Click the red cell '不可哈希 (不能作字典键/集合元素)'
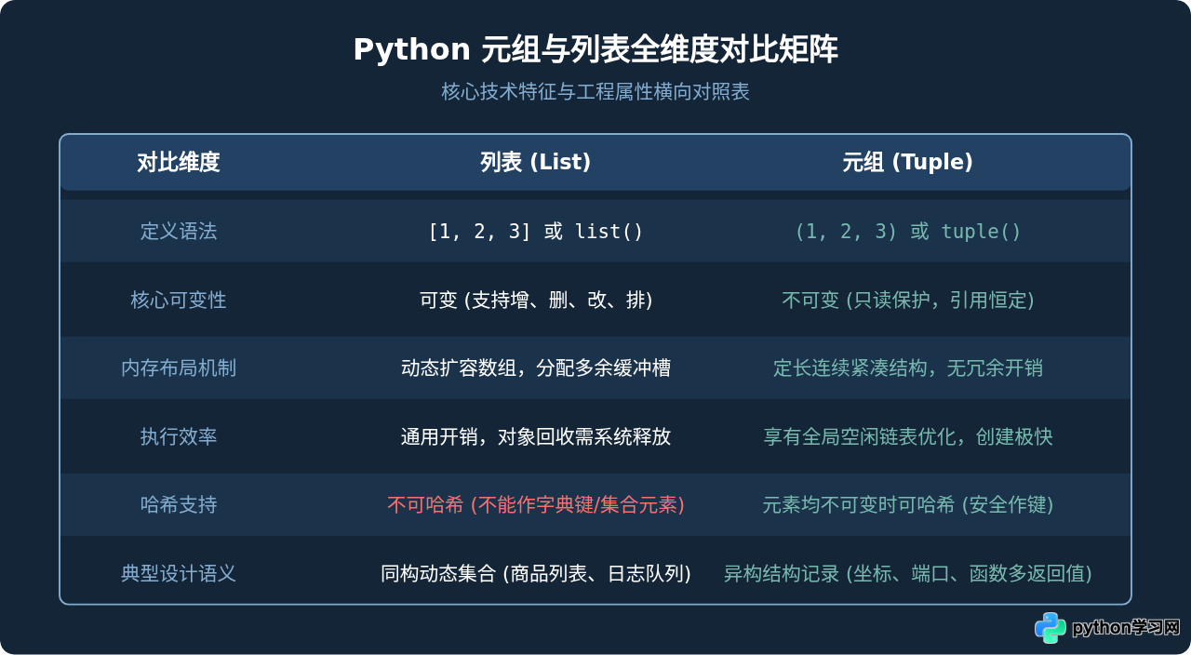The image size is (1191, 655). tap(536, 505)
